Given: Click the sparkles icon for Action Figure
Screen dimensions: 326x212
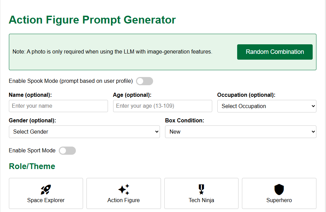Looking at the screenshot, I should tap(124, 190).
